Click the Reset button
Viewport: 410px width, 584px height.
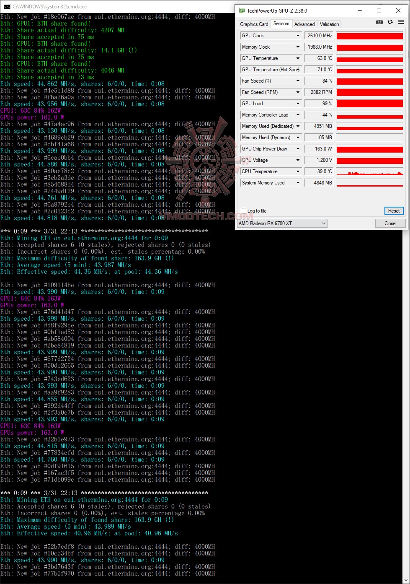point(394,211)
